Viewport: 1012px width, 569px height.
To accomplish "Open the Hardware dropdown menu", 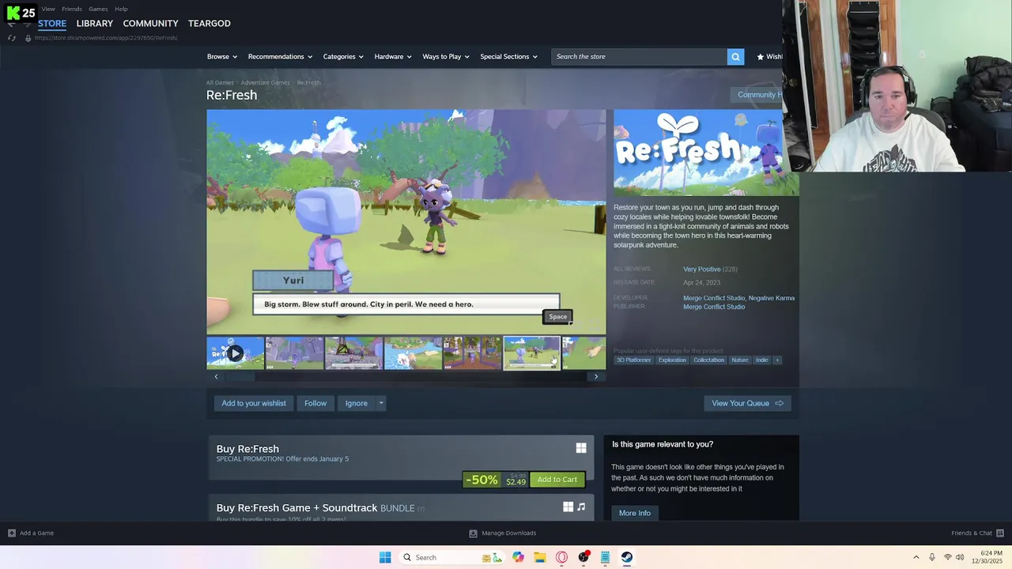I will 393,57.
